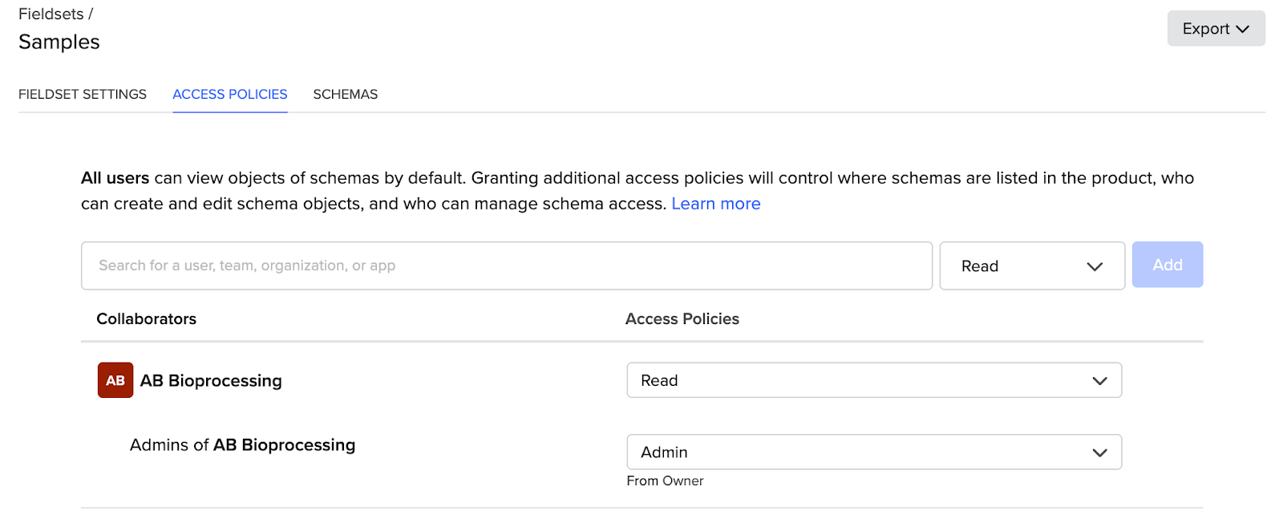
Task: Expand the permission dropdown next to Add
Action: point(1031,266)
